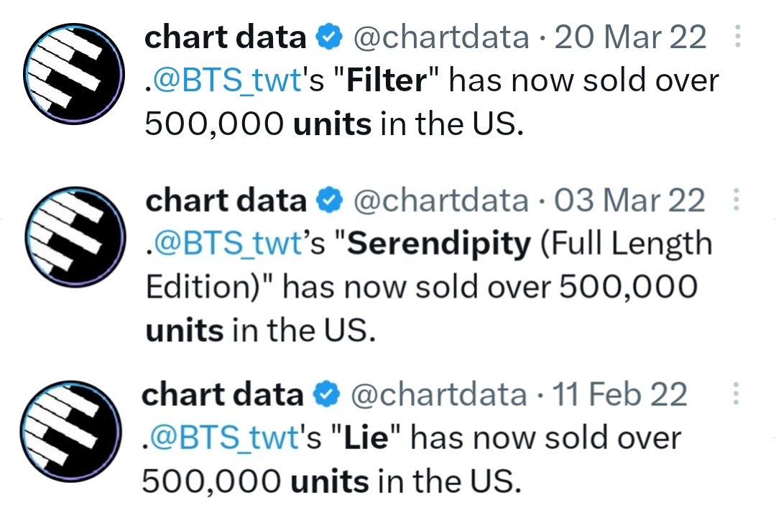Click @chartdata handle on Lie tweet

tap(439, 395)
